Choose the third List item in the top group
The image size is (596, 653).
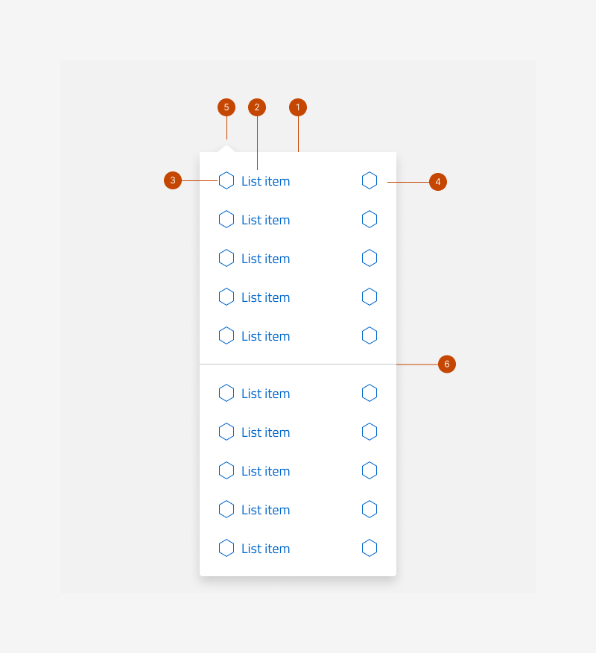pyautogui.click(x=265, y=258)
